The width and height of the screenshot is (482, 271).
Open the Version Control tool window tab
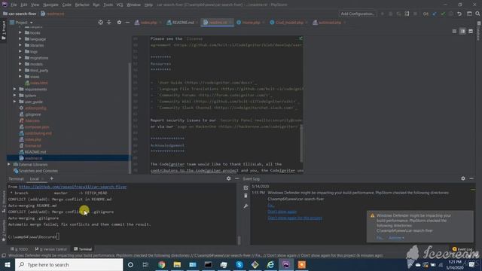pyautogui.click(x=50, y=249)
